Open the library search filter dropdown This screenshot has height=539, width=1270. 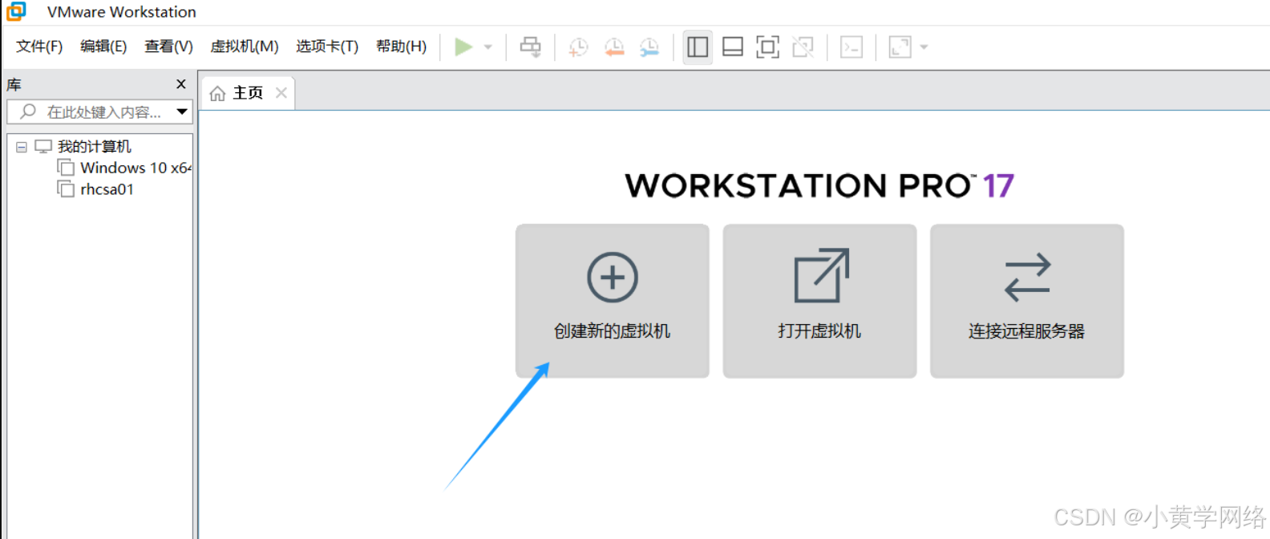182,111
